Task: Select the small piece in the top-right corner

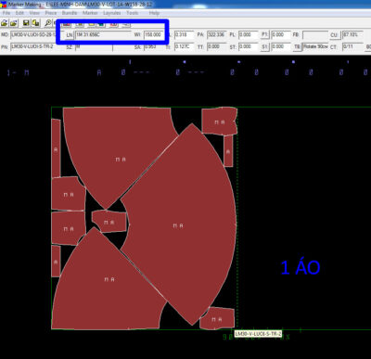Action: (x=219, y=121)
